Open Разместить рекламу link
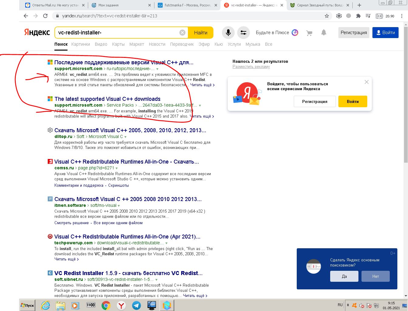 coord(251,67)
